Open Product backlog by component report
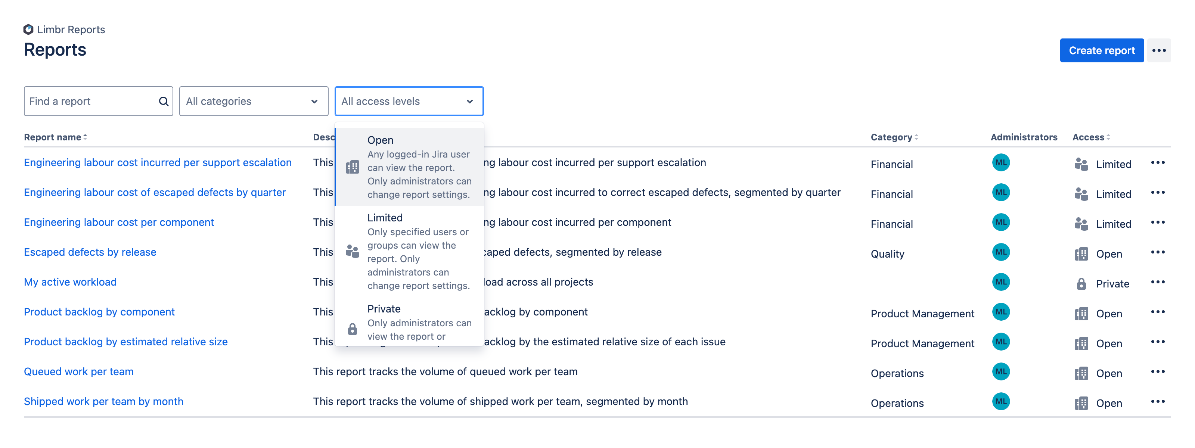The width and height of the screenshot is (1195, 448). click(99, 312)
